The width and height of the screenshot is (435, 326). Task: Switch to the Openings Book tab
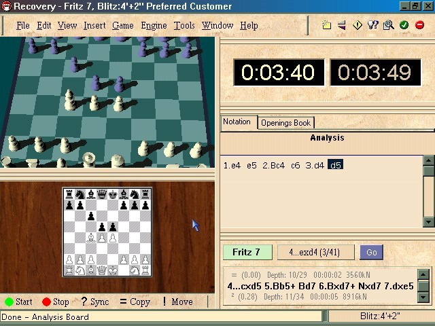coord(286,123)
